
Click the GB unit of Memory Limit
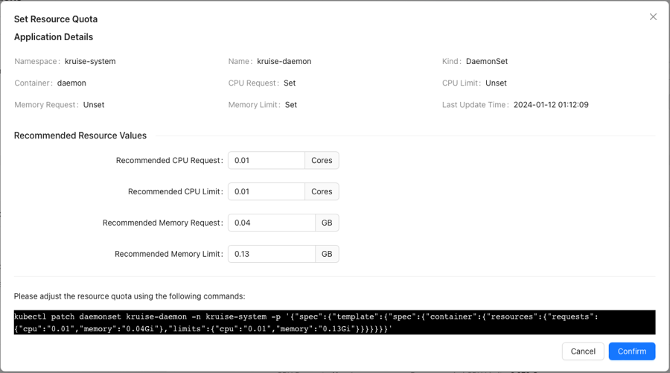point(327,254)
